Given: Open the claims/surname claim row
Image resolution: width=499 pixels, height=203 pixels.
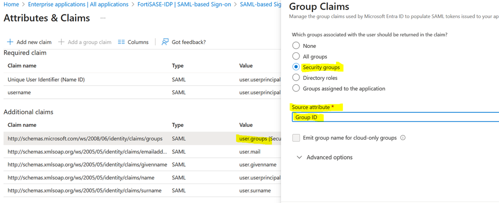Looking at the screenshot, I should pos(84,191).
